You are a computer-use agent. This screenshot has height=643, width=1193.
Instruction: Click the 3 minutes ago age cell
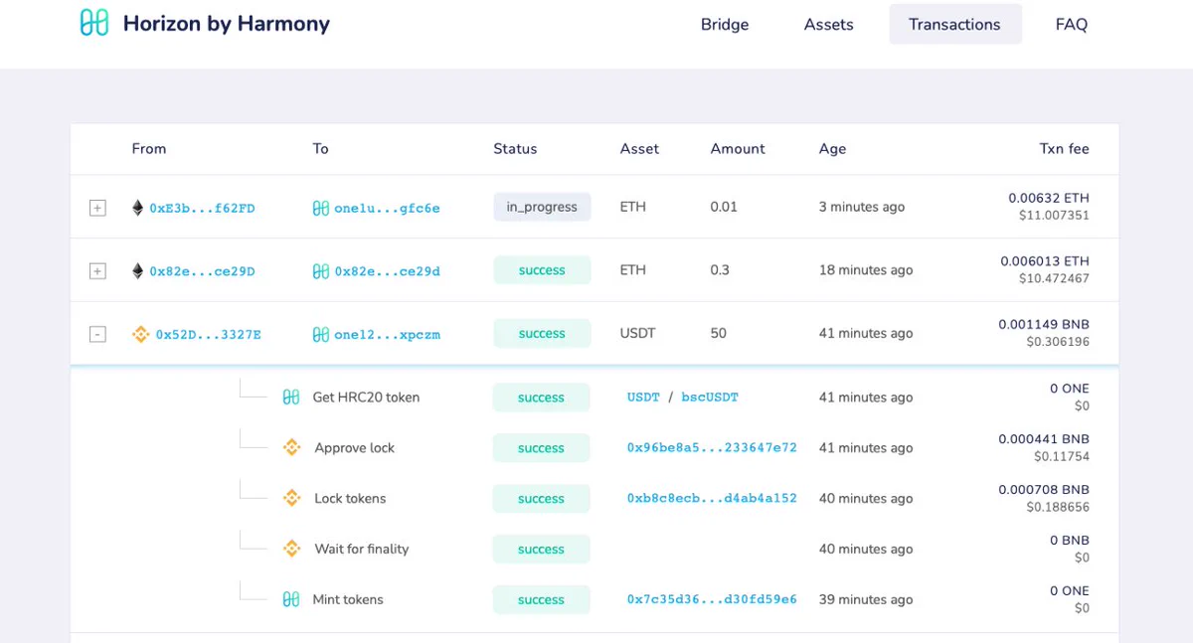coord(862,207)
